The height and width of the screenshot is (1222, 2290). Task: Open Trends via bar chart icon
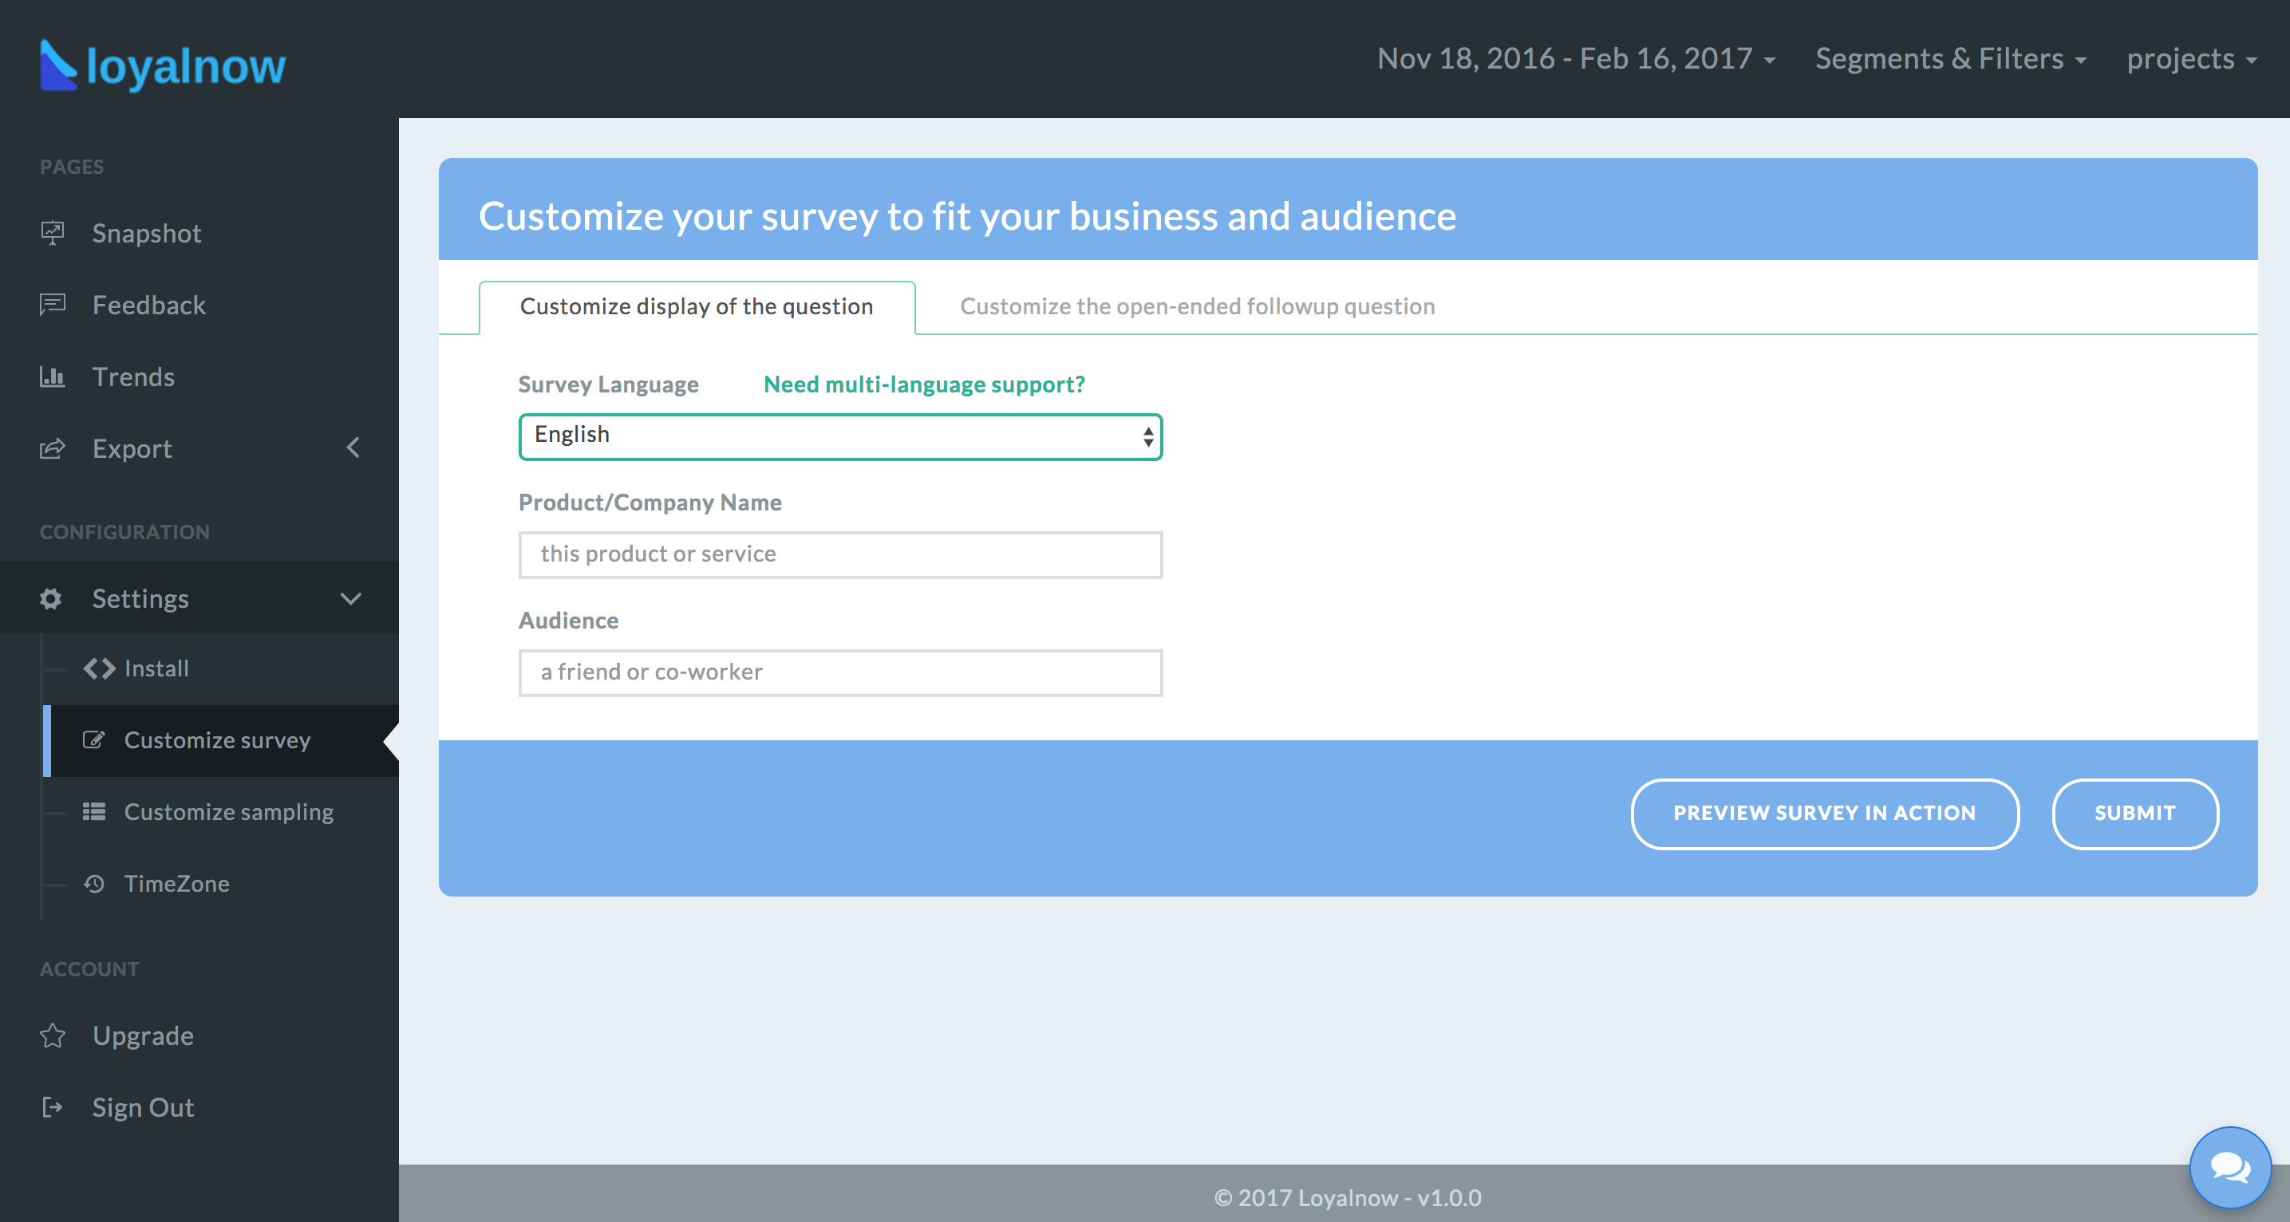(x=53, y=376)
